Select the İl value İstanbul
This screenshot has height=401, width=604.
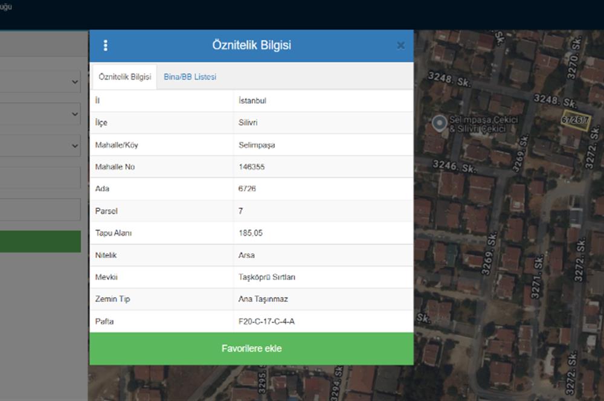click(x=252, y=101)
